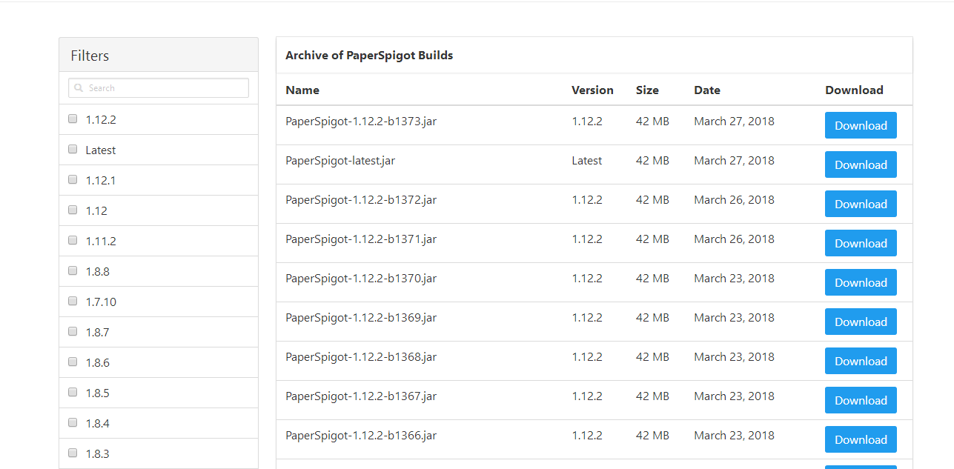Tick the 1.12.1 filter checkbox

[x=73, y=179]
